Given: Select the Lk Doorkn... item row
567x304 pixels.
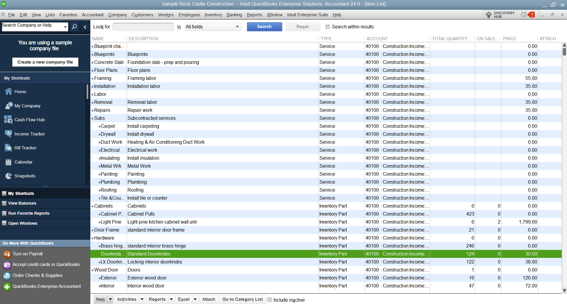Looking at the screenshot, I should (x=326, y=262).
